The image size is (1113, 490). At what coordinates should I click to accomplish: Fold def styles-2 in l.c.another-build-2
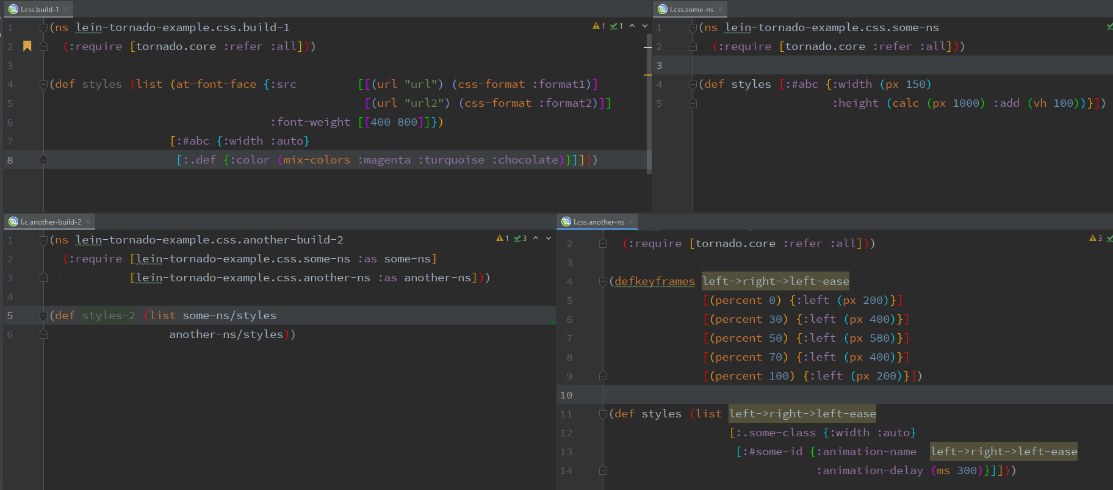[x=43, y=315]
